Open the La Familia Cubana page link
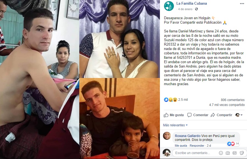Viewport: 247px width, 159px height. (192, 4)
